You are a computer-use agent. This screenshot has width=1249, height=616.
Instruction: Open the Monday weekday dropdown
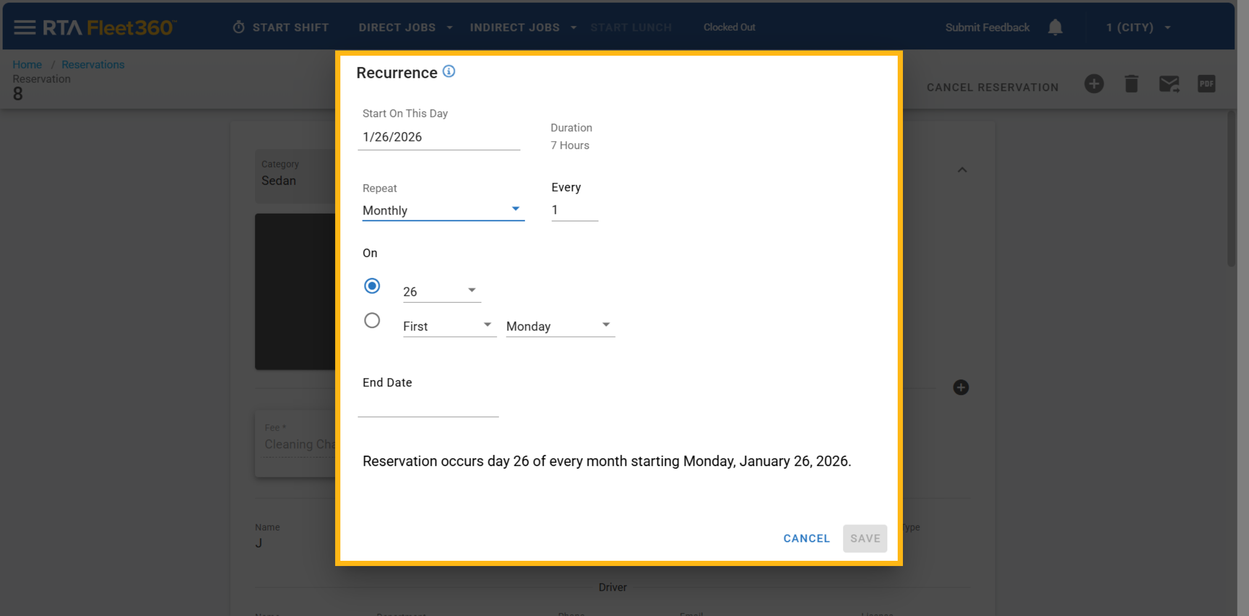click(x=560, y=326)
